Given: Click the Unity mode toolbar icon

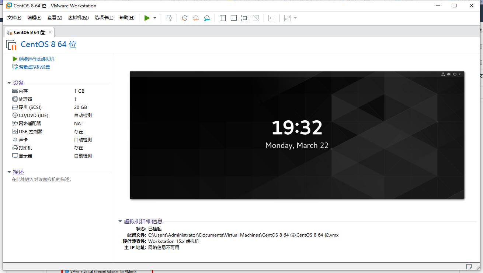Looking at the screenshot, I should pyautogui.click(x=256, y=18).
